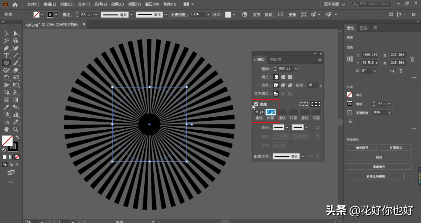Select the Free Transform tool
This screenshot has width=421, height=223.
pyautogui.click(x=16, y=85)
